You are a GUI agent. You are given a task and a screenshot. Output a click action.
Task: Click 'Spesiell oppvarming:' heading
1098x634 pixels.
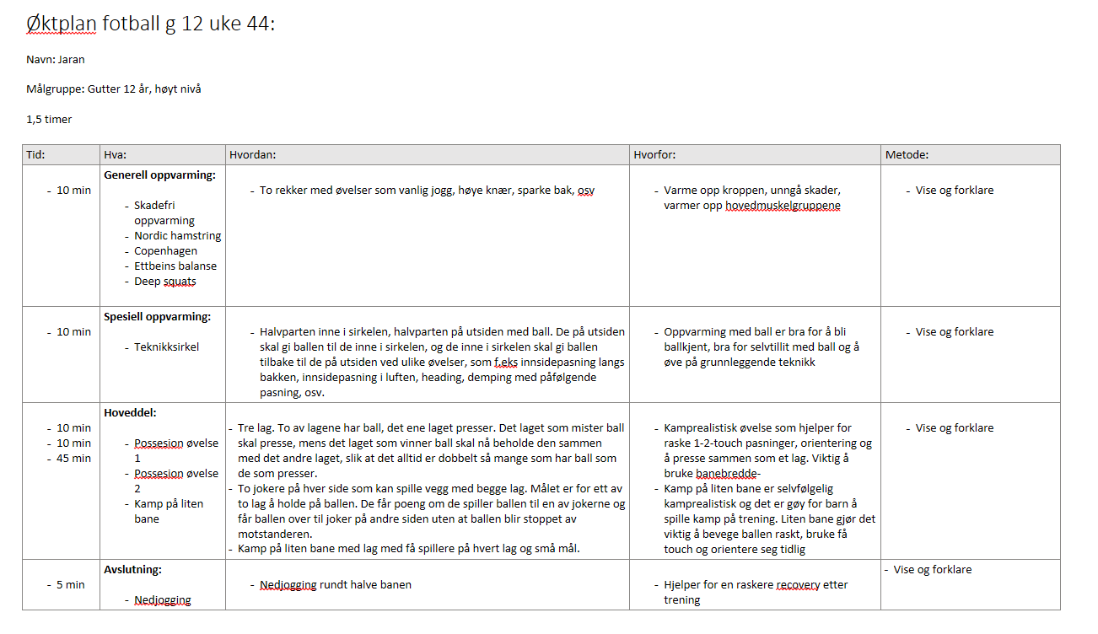(x=158, y=317)
